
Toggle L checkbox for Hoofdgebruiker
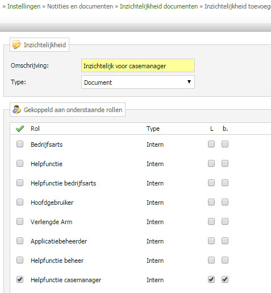click(211, 202)
